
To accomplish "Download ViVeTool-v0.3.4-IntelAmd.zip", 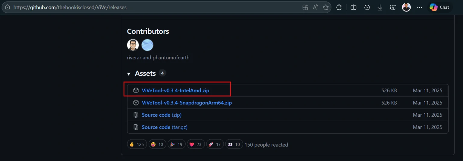I will [175, 90].
